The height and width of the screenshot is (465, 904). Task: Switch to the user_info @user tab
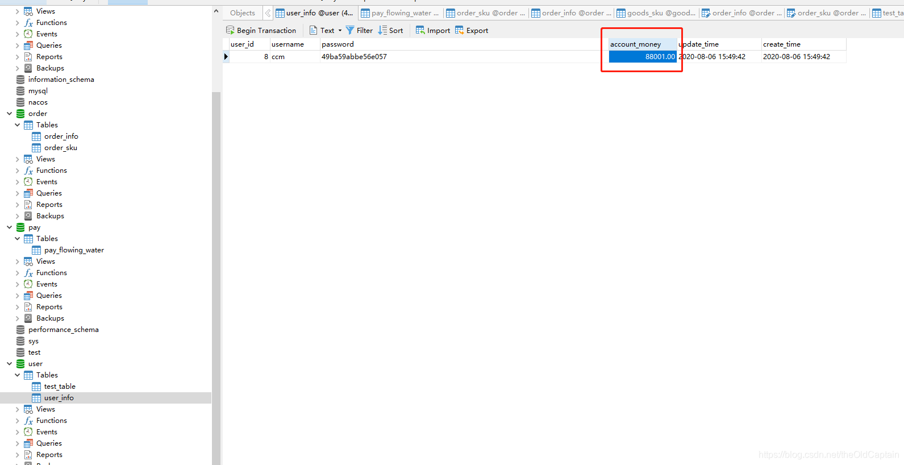click(315, 13)
